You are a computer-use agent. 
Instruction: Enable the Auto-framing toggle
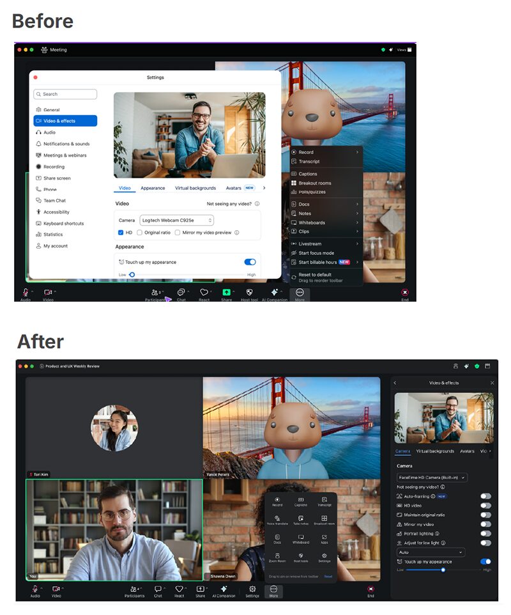pos(486,496)
